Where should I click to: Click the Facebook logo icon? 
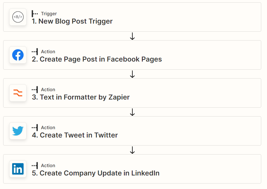pos(18,55)
